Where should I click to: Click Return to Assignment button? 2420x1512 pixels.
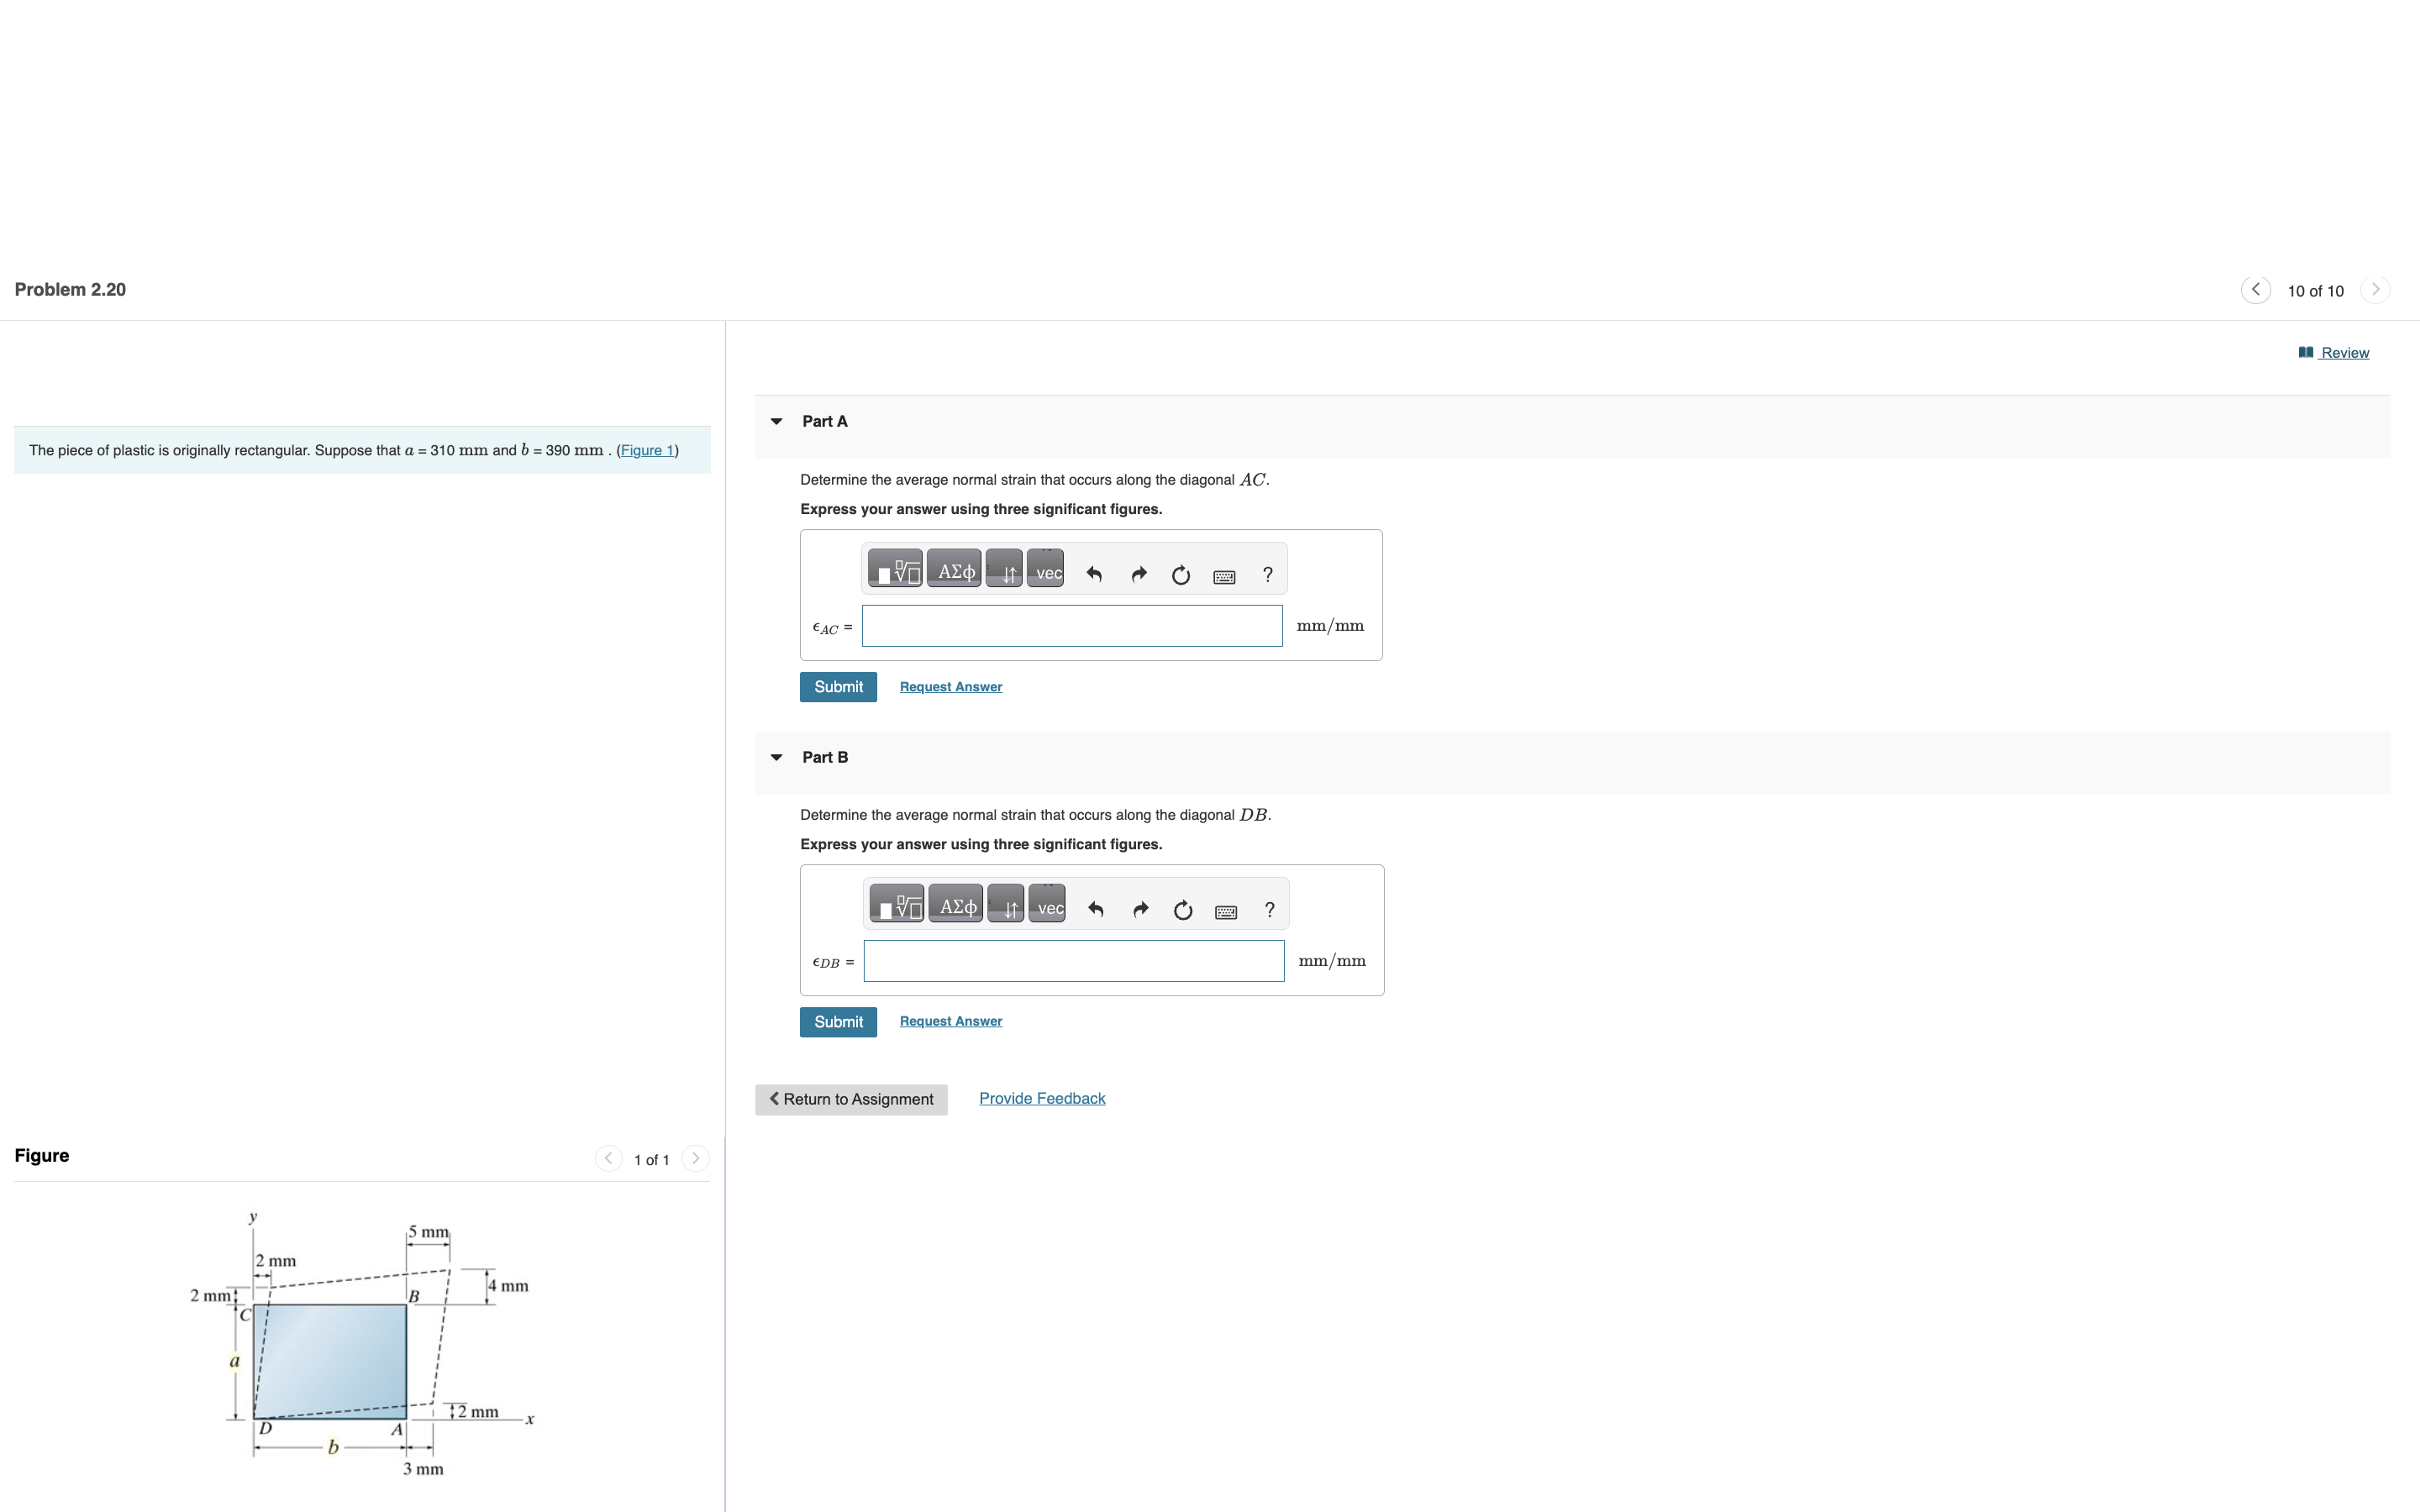pos(851,1099)
